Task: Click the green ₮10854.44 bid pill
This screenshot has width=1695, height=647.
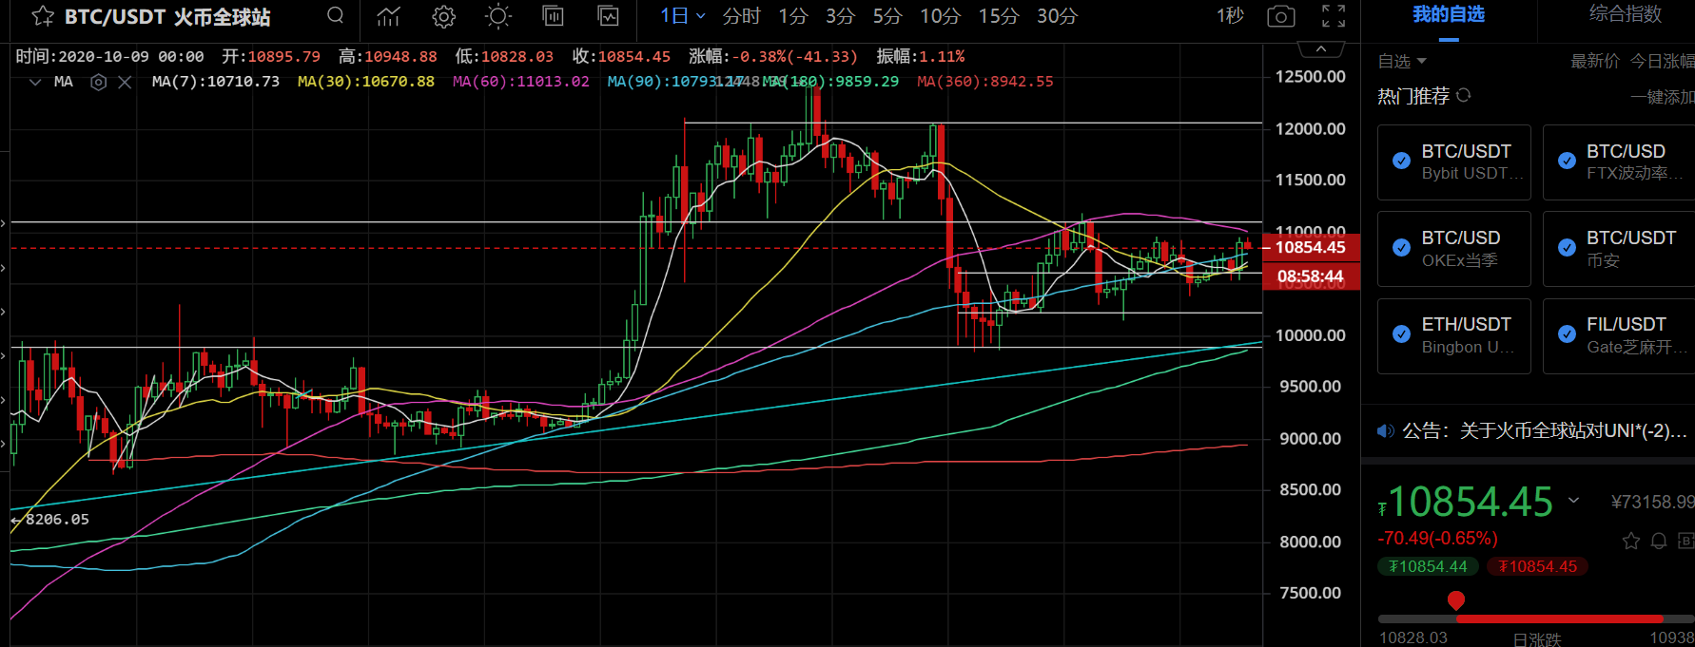Action: 1428,566
